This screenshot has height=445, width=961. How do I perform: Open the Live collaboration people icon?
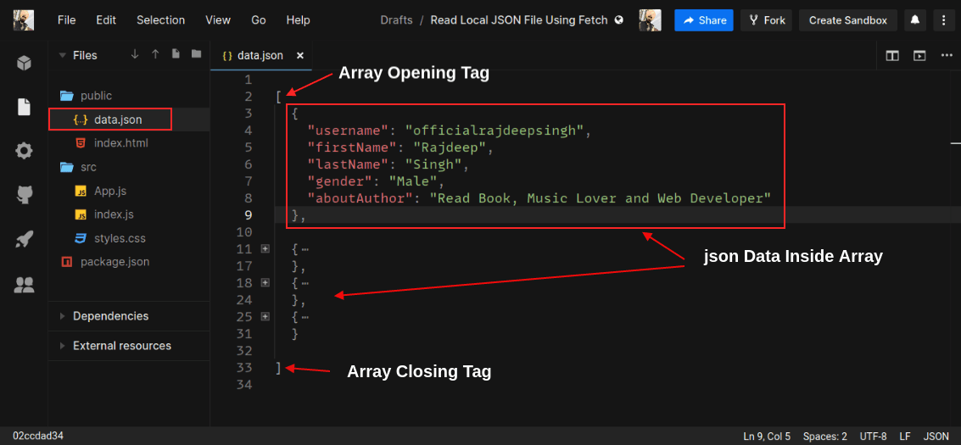pyautogui.click(x=24, y=285)
